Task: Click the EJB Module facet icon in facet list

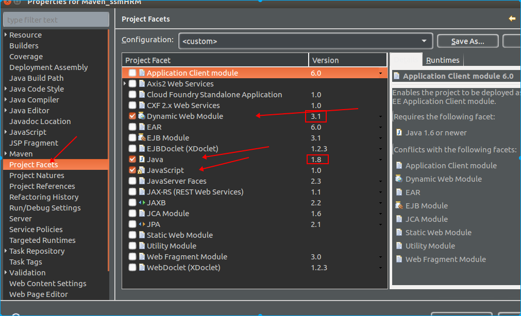Action: point(142,138)
